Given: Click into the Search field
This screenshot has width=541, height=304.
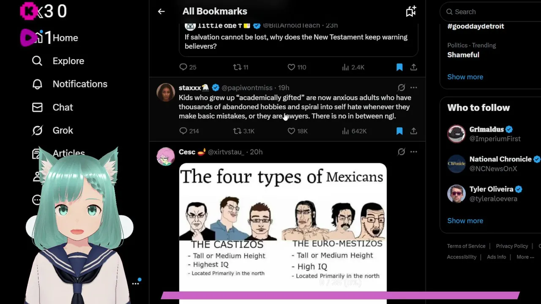Looking at the screenshot, I should [492, 12].
